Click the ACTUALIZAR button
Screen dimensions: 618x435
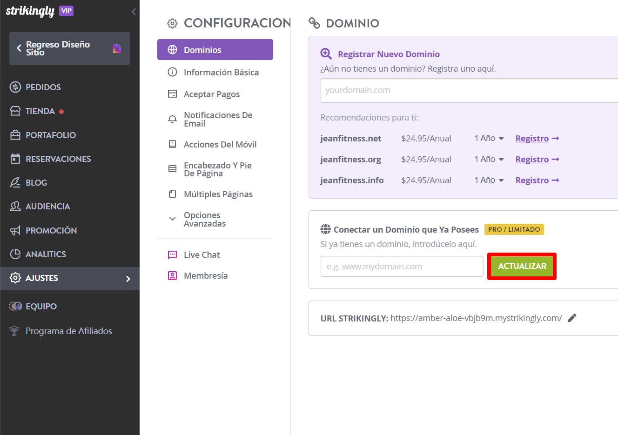522,266
